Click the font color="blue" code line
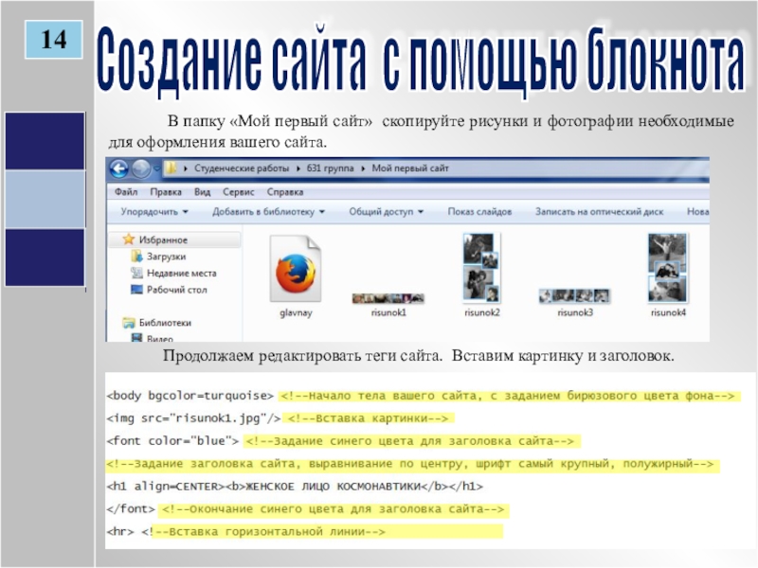The width and height of the screenshot is (758, 568). [172, 441]
